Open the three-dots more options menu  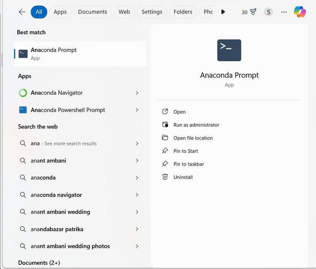tap(284, 12)
